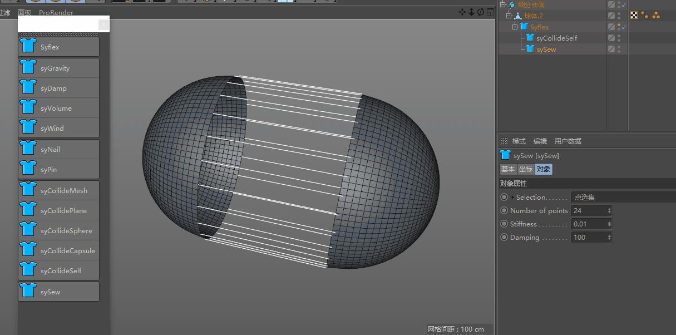The width and height of the screenshot is (676, 335).
Task: Select the syNail tool
Action: click(x=58, y=149)
